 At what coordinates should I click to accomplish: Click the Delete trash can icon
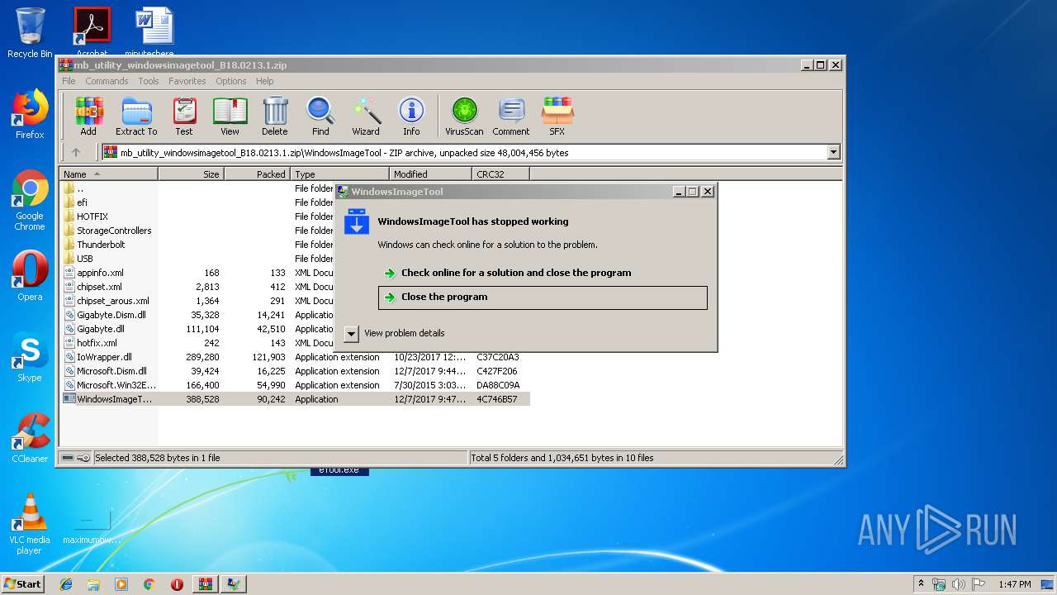click(x=275, y=117)
